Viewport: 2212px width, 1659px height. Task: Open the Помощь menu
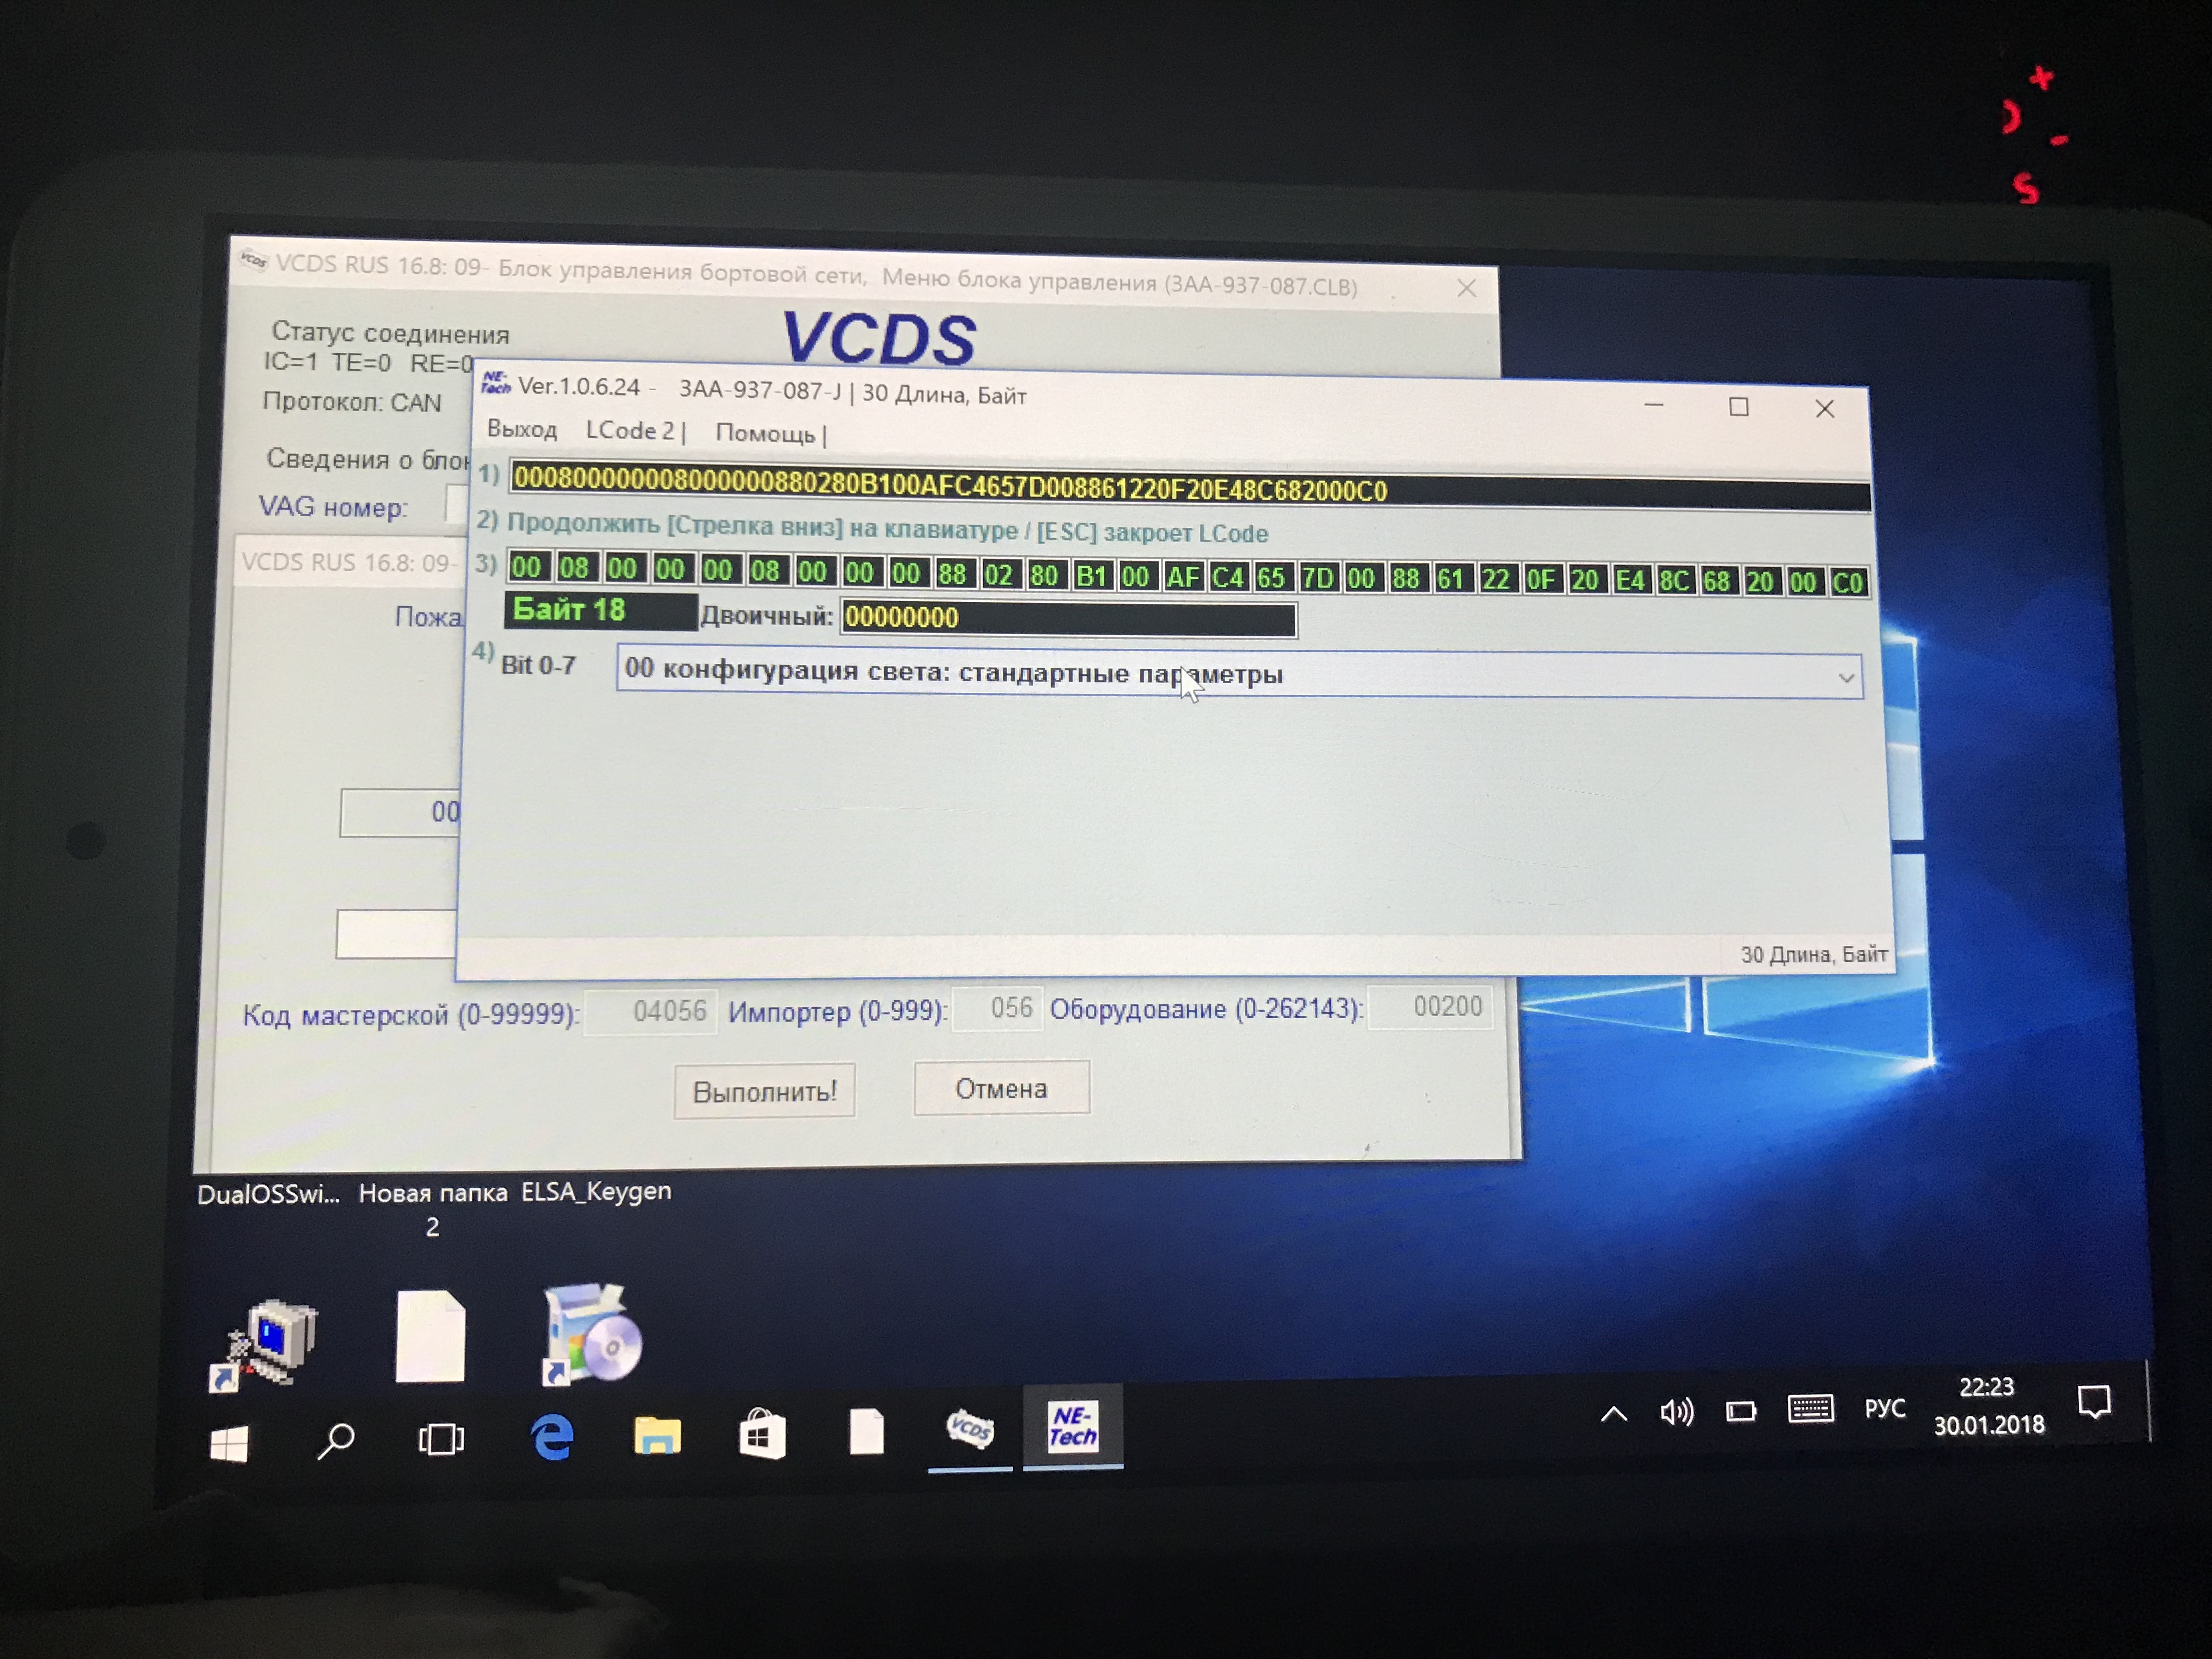(x=766, y=433)
